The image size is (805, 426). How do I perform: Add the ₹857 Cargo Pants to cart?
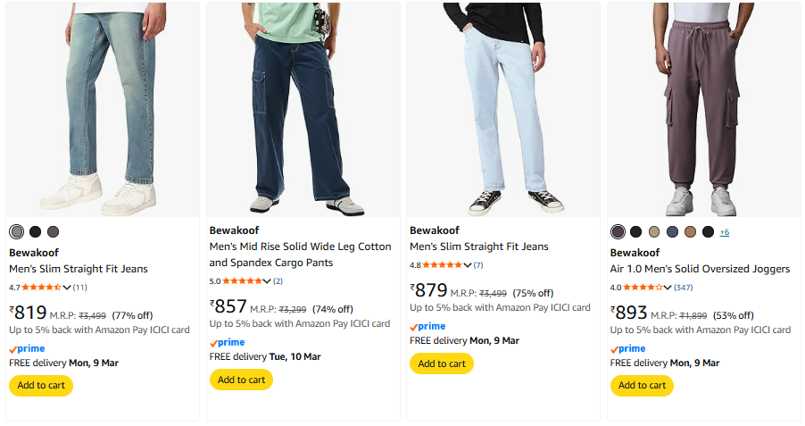pyautogui.click(x=241, y=380)
